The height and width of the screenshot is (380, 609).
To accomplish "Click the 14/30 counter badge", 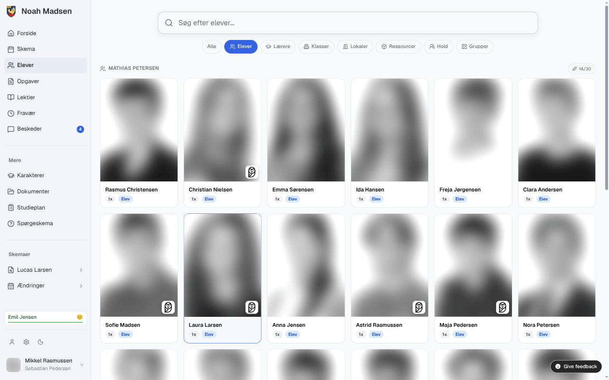I will (x=582, y=69).
